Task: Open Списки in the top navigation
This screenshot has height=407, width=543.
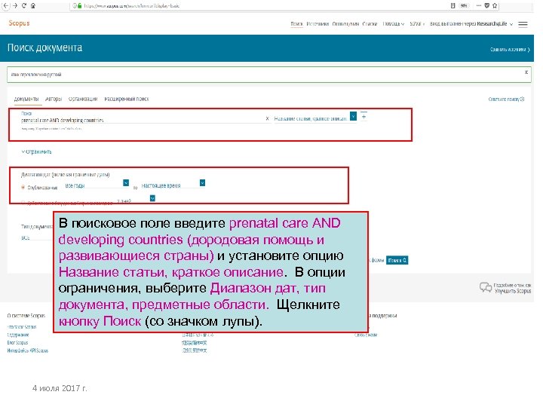Action: tap(370, 24)
